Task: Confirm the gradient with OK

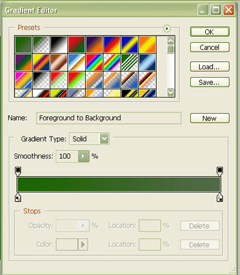Action: click(209, 32)
